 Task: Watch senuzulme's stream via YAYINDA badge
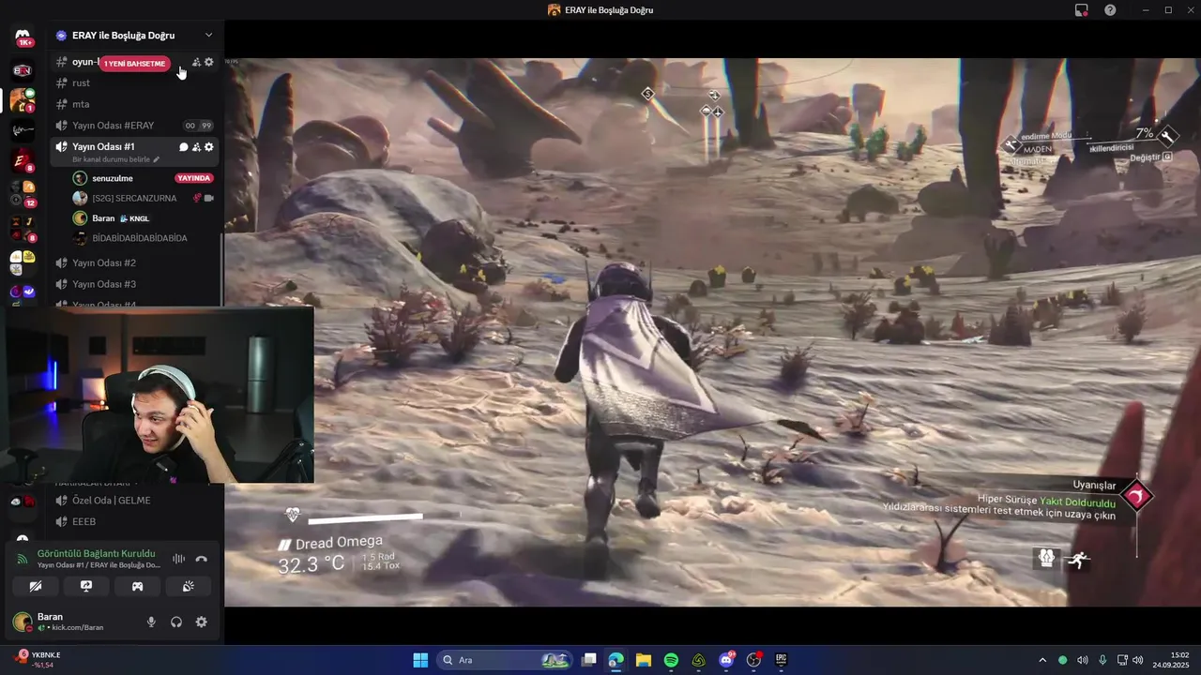tap(194, 178)
